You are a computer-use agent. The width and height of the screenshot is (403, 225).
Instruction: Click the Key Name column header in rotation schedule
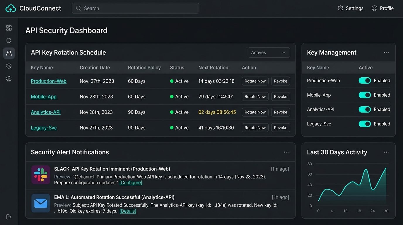pos(42,68)
